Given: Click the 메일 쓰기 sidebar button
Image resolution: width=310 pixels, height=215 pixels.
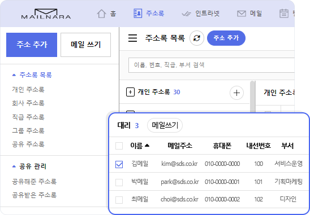Looking at the screenshot, I should pos(85,45).
